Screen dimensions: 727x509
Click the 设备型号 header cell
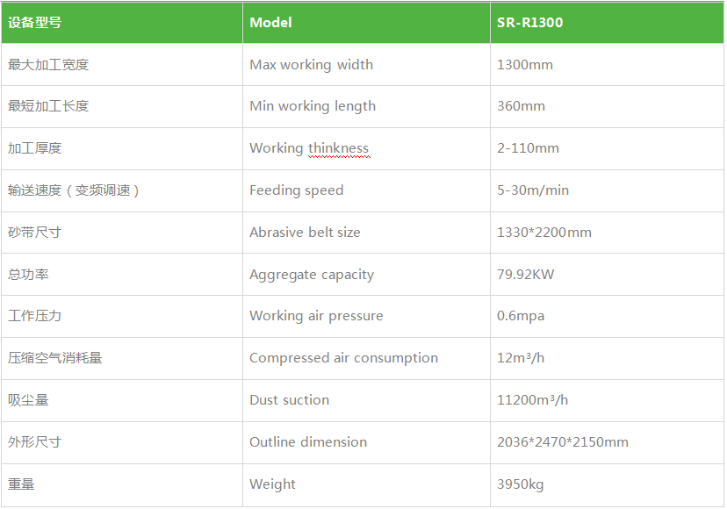(x=35, y=23)
